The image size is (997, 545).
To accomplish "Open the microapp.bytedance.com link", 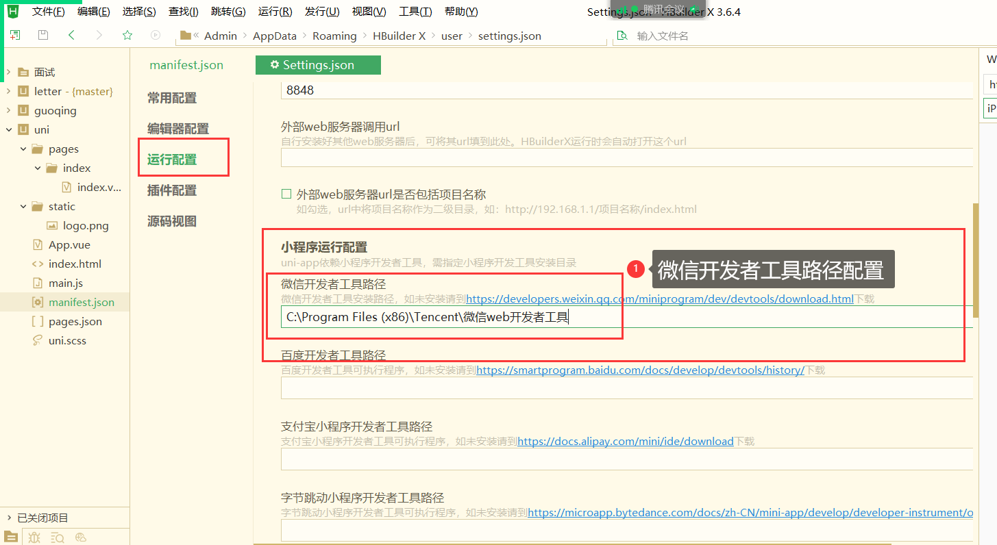I will 750,513.
